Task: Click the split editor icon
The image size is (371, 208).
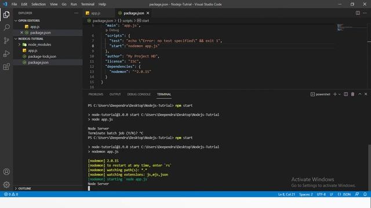Action: coord(358,13)
